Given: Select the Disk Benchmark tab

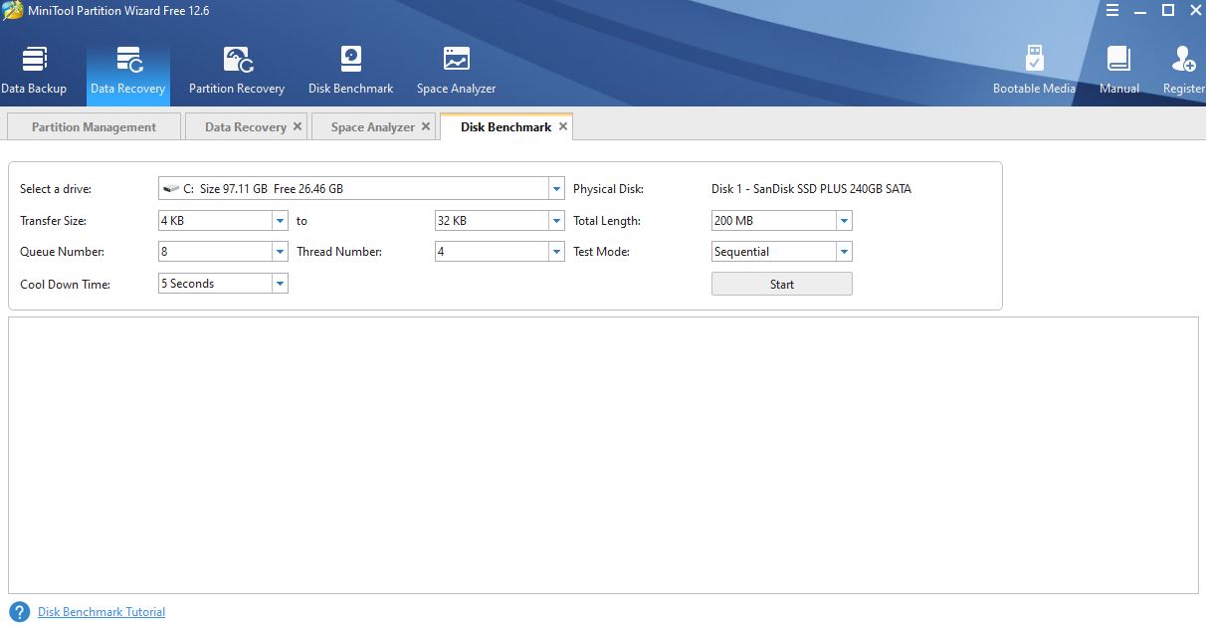Looking at the screenshot, I should 505,126.
